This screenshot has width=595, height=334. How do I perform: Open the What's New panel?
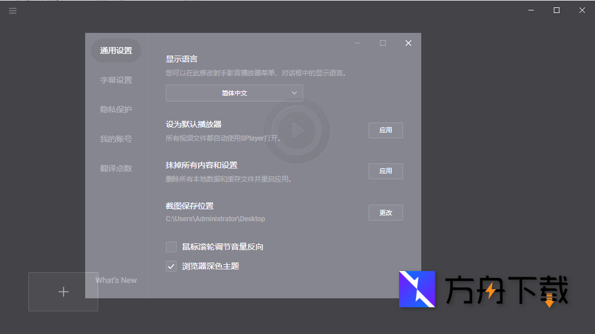[116, 280]
